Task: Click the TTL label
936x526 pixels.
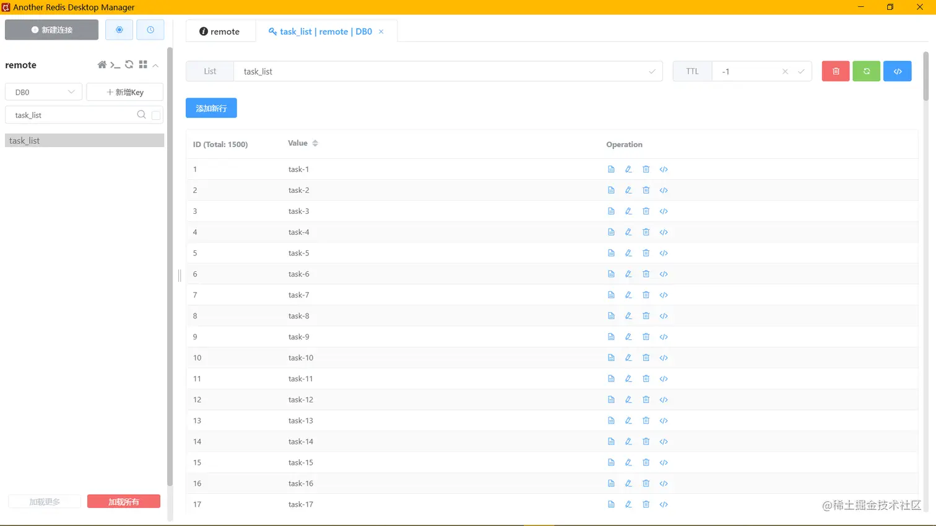Action: (692, 72)
